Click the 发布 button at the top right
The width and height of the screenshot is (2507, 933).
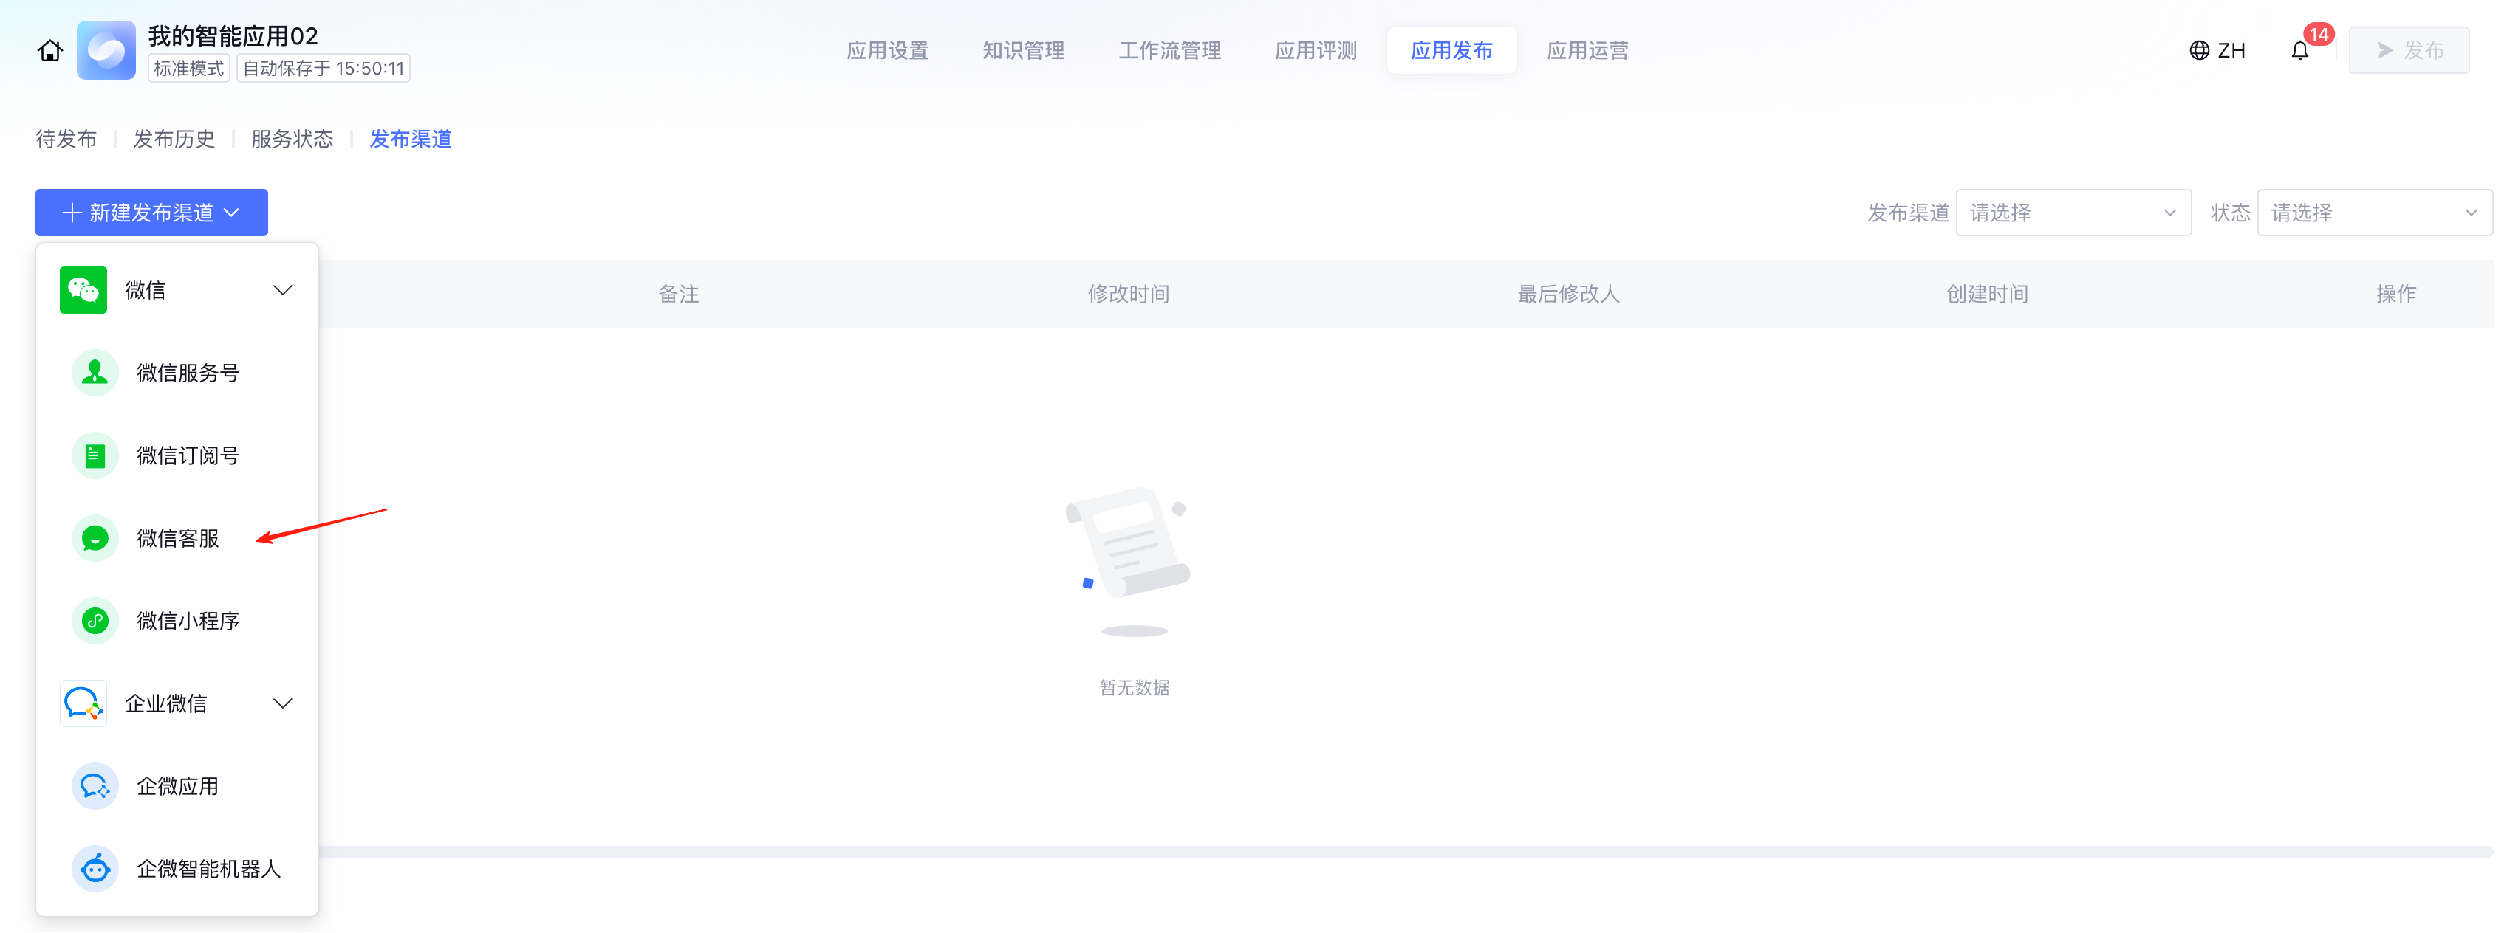click(x=2408, y=51)
